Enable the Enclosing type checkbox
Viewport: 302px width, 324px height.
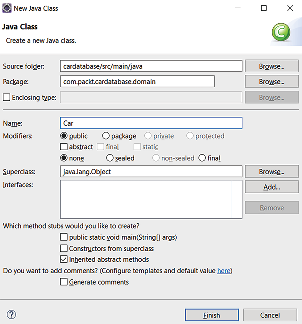(x=7, y=97)
